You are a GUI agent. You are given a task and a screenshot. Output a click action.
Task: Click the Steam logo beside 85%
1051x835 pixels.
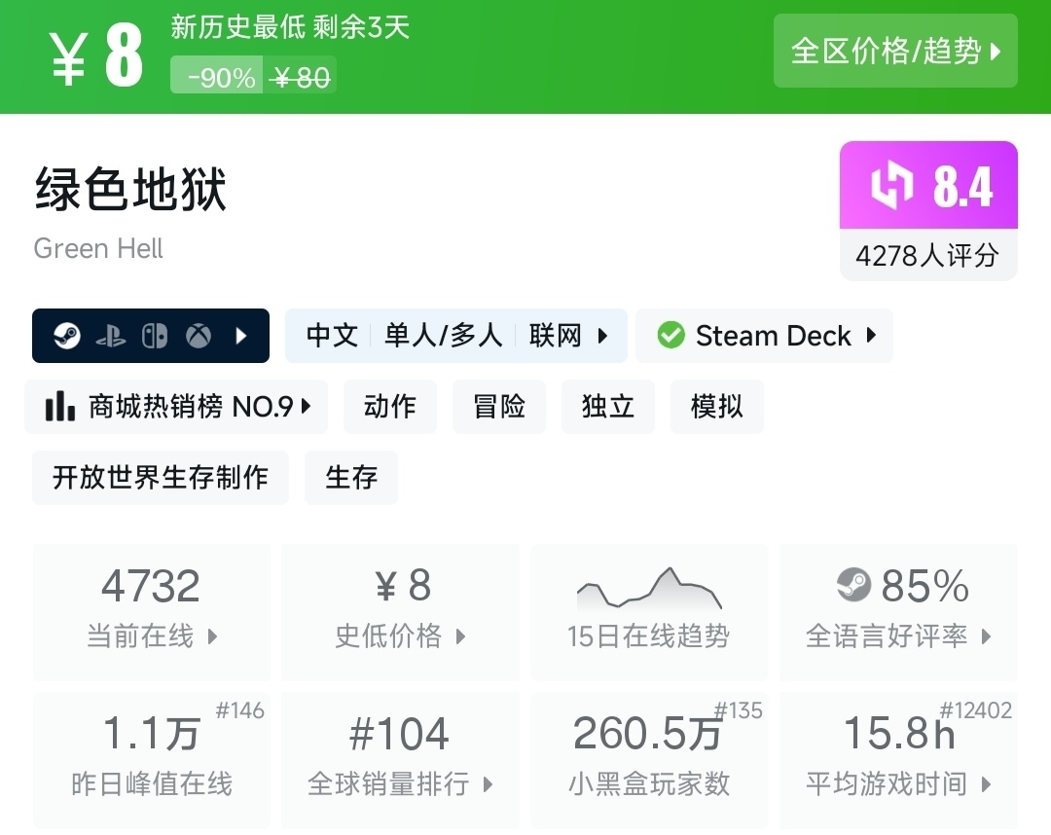coord(853,585)
